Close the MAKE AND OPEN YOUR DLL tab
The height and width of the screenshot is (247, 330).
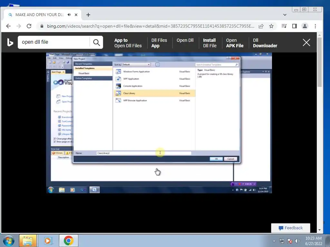[x=76, y=15]
